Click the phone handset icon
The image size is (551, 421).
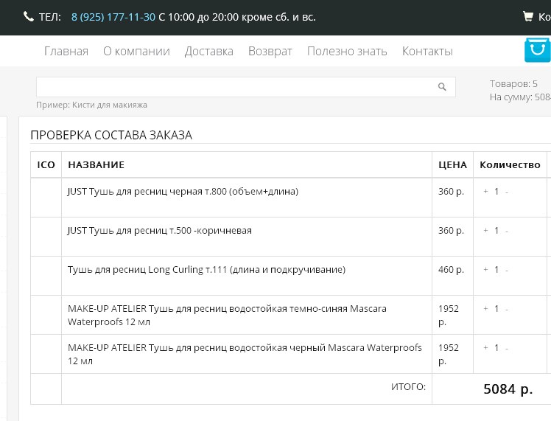29,16
